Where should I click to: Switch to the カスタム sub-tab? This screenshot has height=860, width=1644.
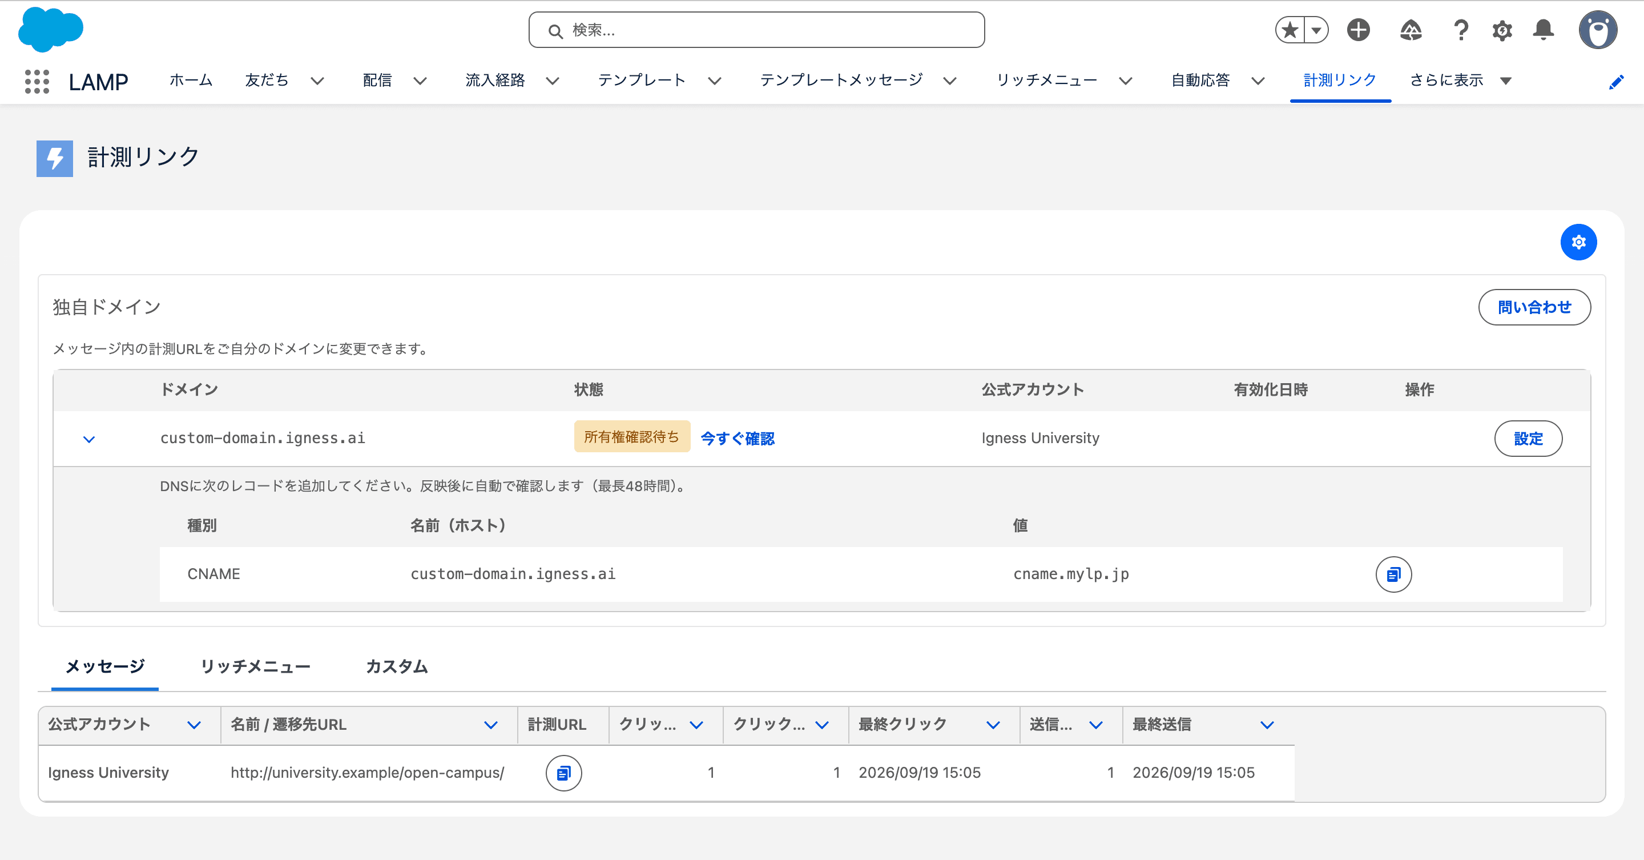point(396,666)
